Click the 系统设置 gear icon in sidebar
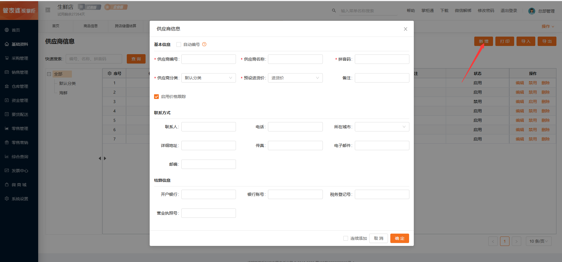562x262 pixels. coord(7,199)
